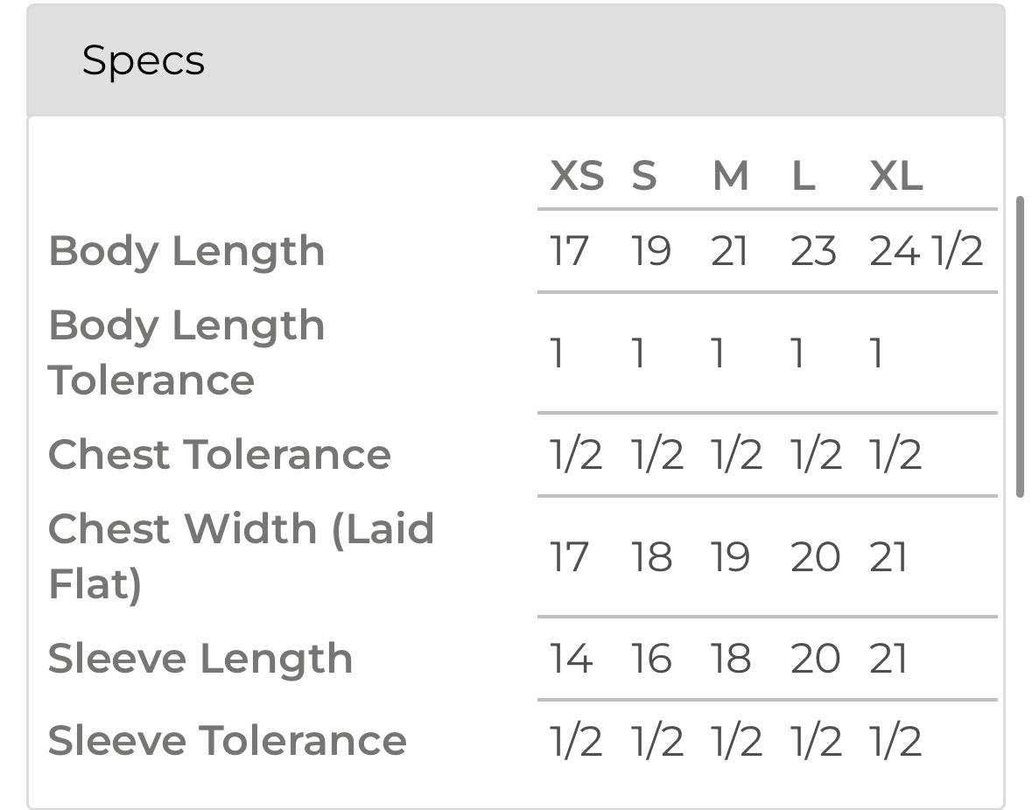Click the M size column header
Image resolution: width=1032 pixels, height=810 pixels.
[x=730, y=177]
